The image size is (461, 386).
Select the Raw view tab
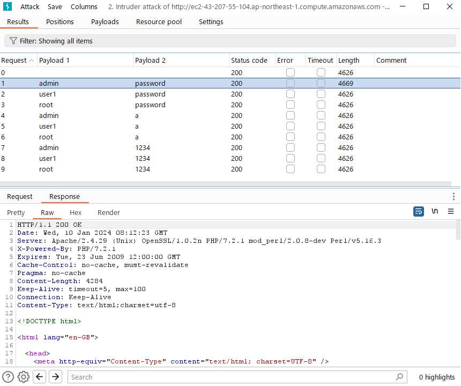47,212
